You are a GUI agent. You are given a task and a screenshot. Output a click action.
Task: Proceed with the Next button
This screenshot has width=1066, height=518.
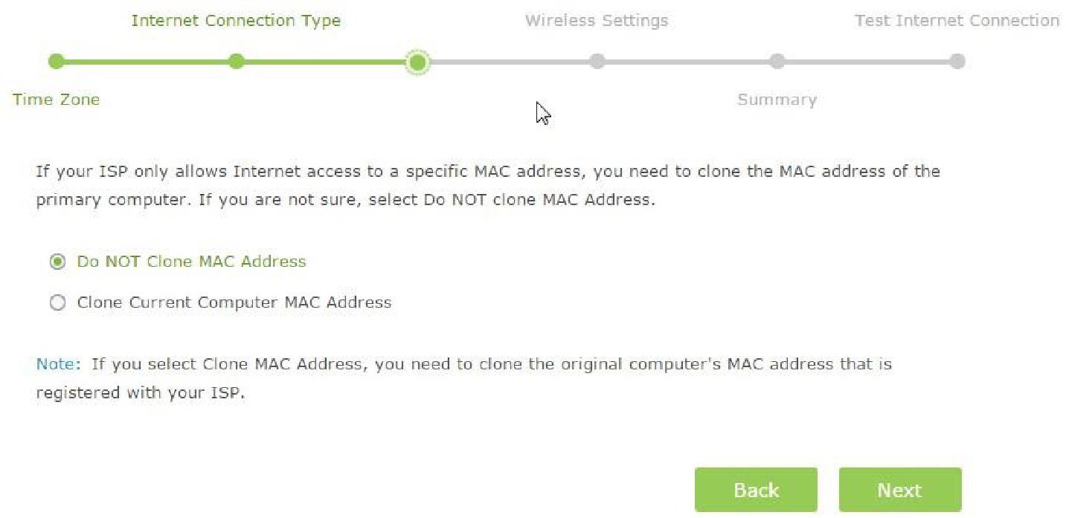[x=899, y=490]
